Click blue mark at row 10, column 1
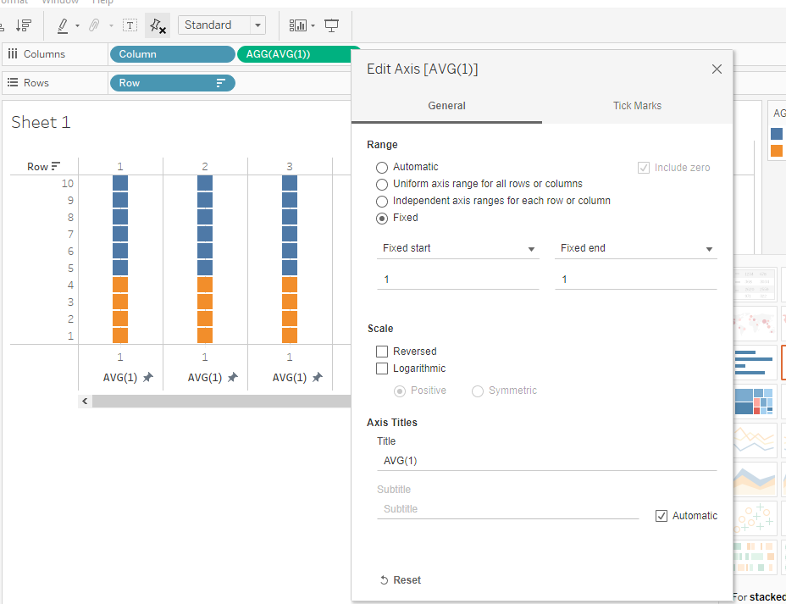The width and height of the screenshot is (786, 604). (120, 183)
